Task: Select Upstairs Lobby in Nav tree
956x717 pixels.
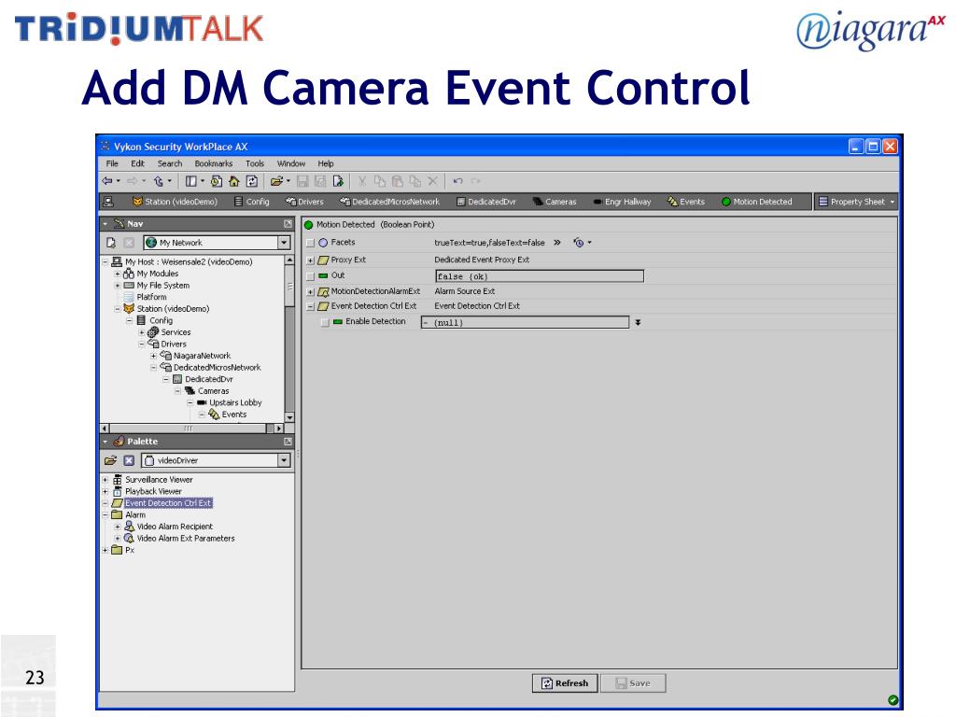Action: pos(235,402)
